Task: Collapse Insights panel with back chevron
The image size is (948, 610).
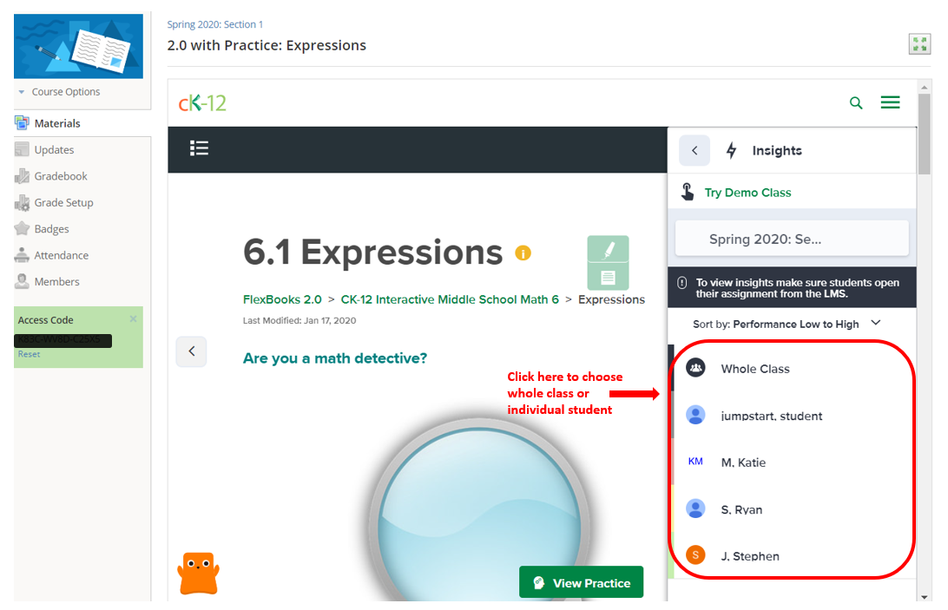Action: pos(695,150)
